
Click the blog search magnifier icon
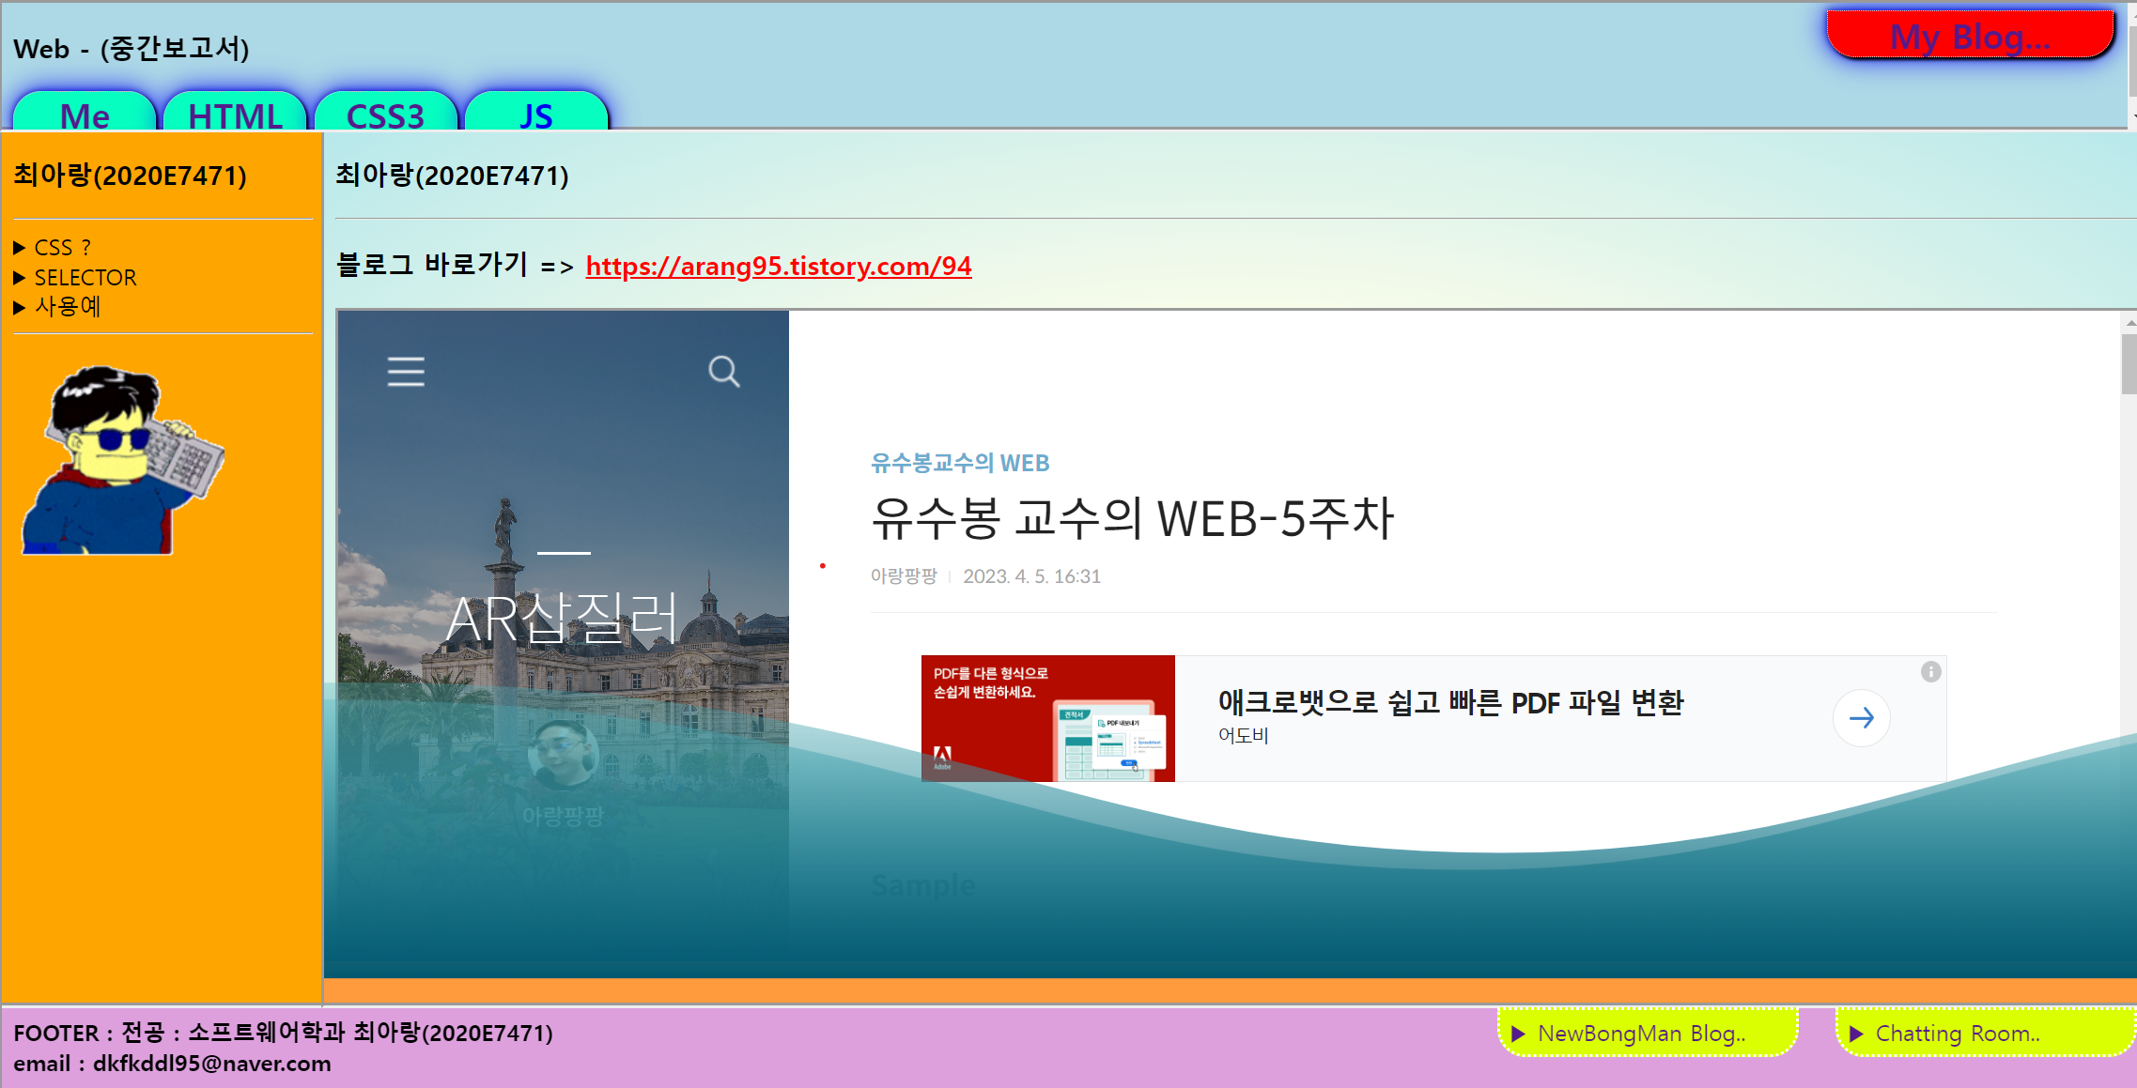pos(723,372)
